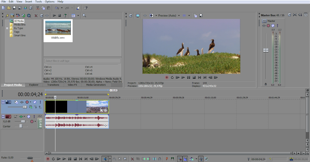Solo audio track 2
The image size is (310, 162).
(34, 117)
